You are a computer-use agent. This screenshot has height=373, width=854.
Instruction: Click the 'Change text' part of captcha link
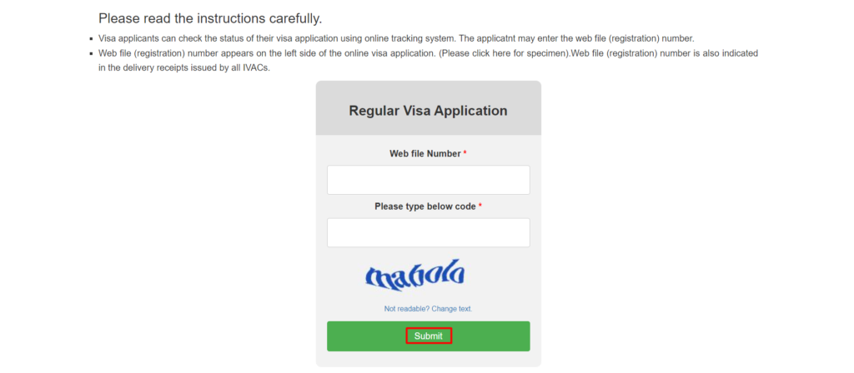452,309
